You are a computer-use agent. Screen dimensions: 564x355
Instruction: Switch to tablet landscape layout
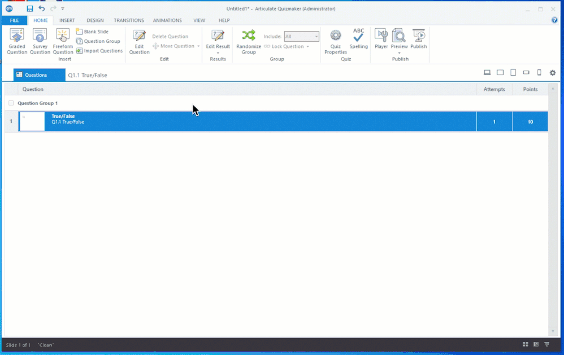(500, 73)
